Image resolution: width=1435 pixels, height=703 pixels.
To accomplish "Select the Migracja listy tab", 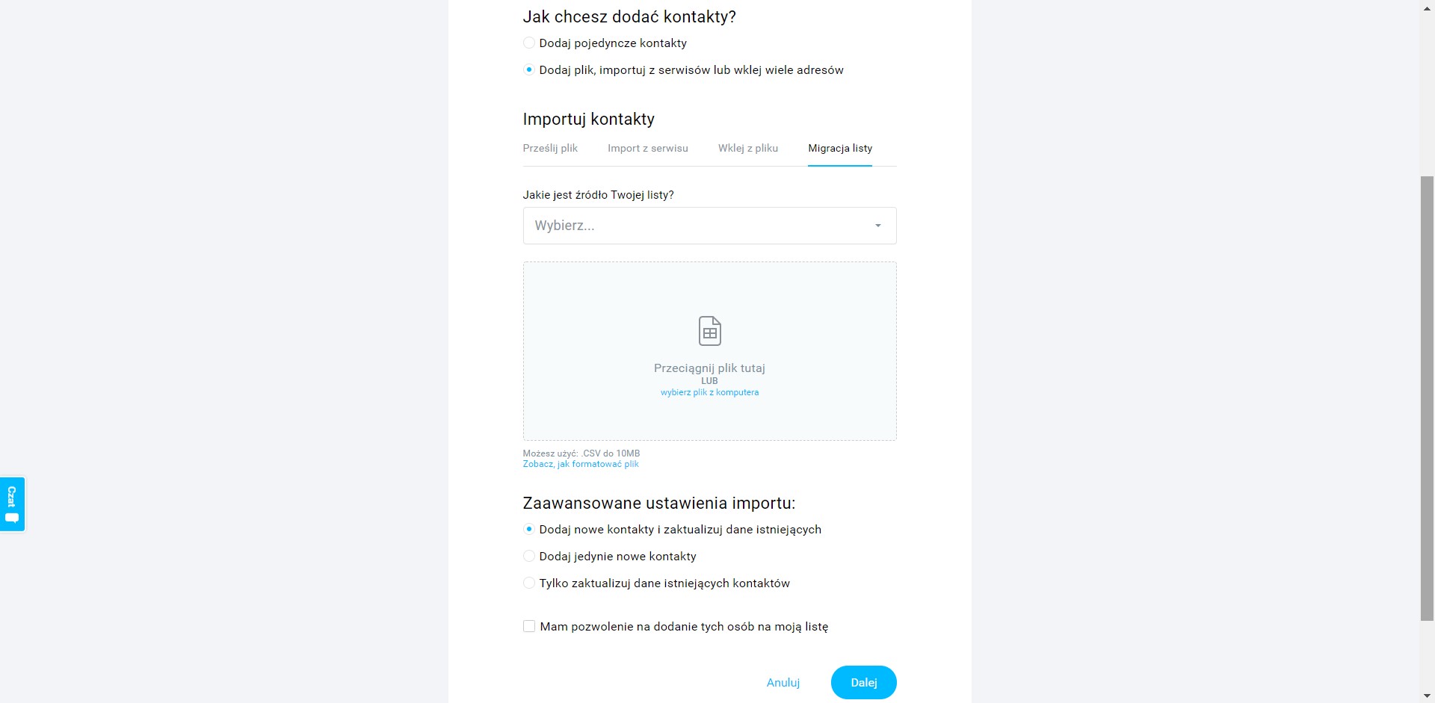I will [840, 148].
